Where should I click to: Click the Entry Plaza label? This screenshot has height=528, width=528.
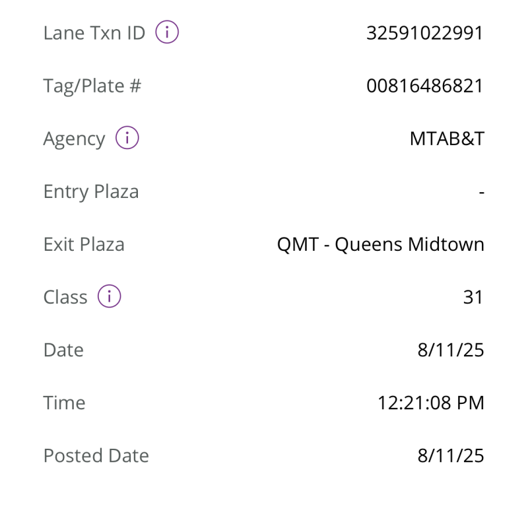pos(91,191)
